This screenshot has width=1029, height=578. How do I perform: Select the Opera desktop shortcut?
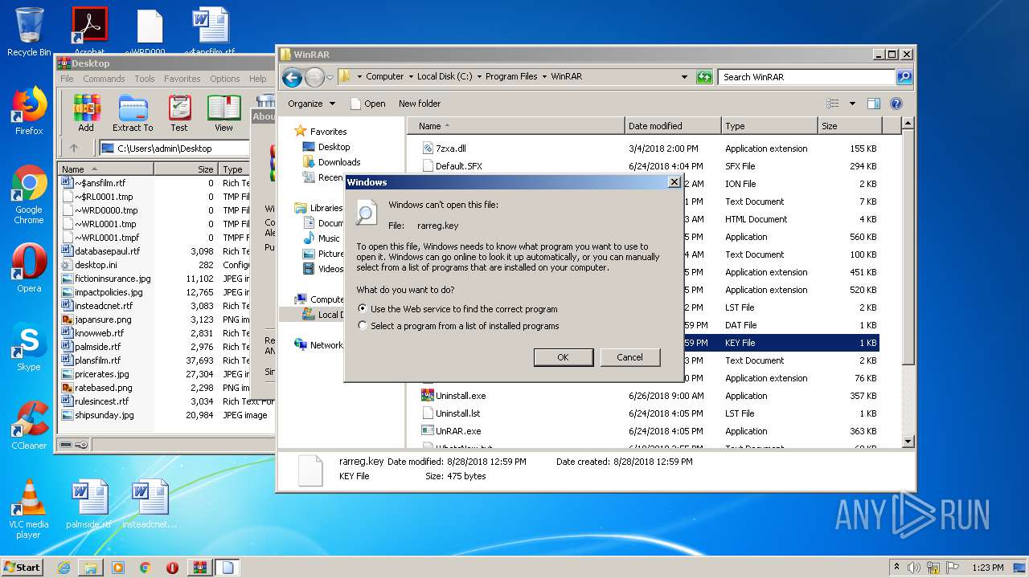click(x=29, y=268)
